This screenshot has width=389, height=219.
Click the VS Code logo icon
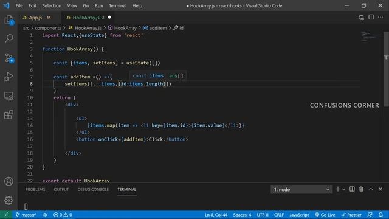point(7,5)
